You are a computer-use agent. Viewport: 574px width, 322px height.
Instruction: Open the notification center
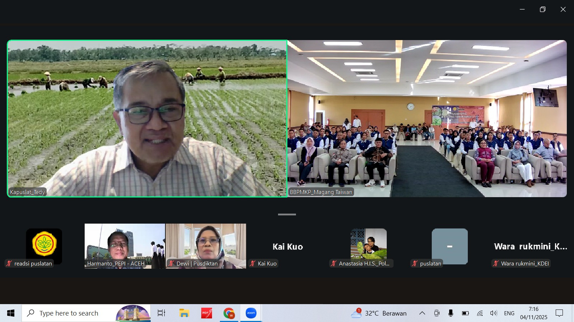559,313
